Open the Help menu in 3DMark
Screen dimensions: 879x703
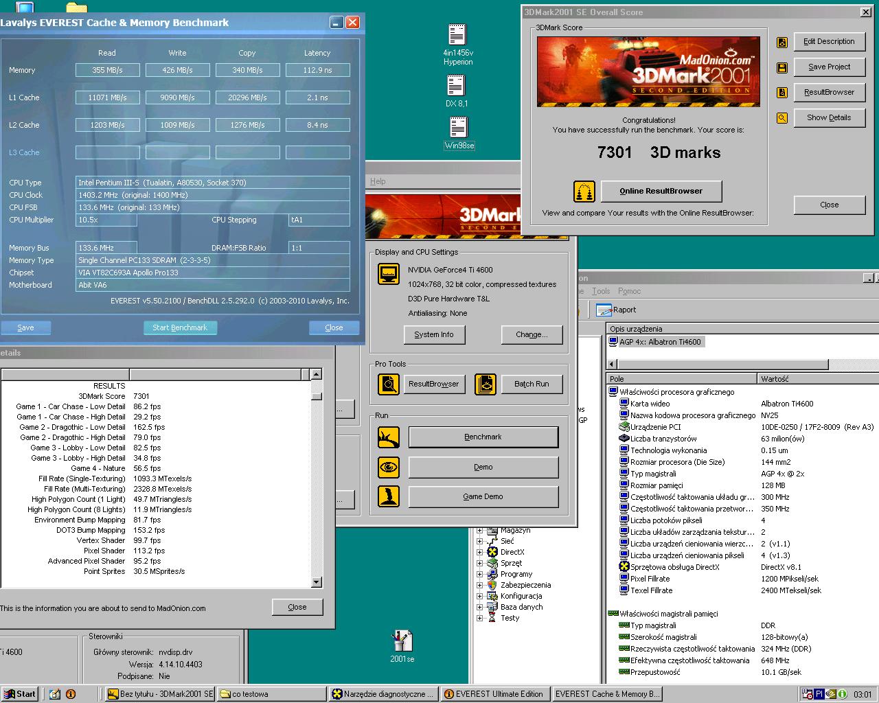click(378, 181)
